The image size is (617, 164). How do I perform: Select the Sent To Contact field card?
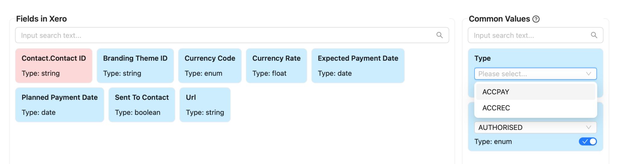click(x=142, y=105)
